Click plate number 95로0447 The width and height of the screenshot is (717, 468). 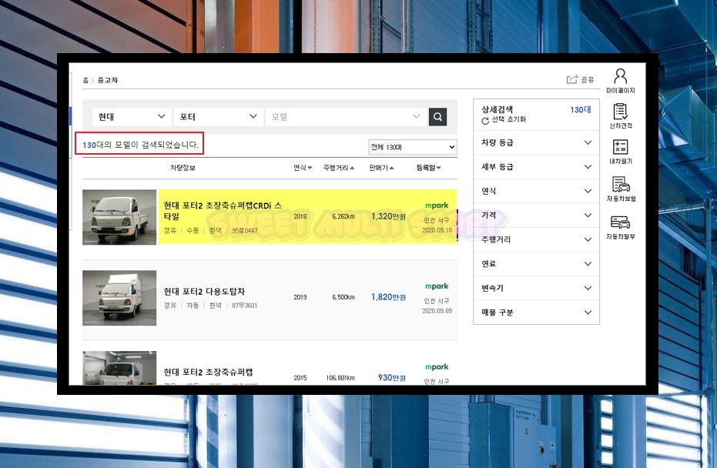pos(245,231)
